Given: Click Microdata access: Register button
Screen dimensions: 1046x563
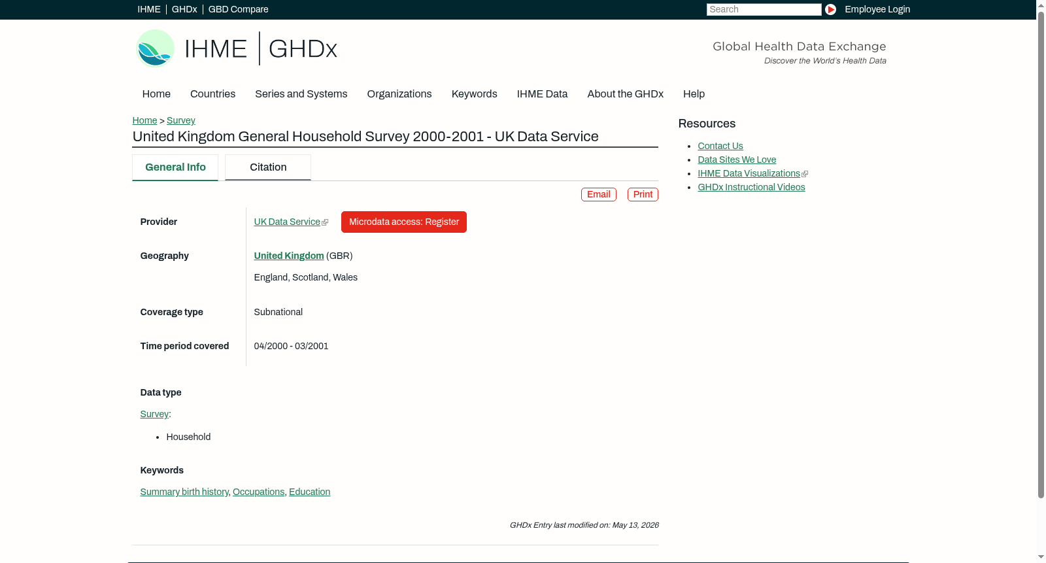Looking at the screenshot, I should pyautogui.click(x=404, y=222).
